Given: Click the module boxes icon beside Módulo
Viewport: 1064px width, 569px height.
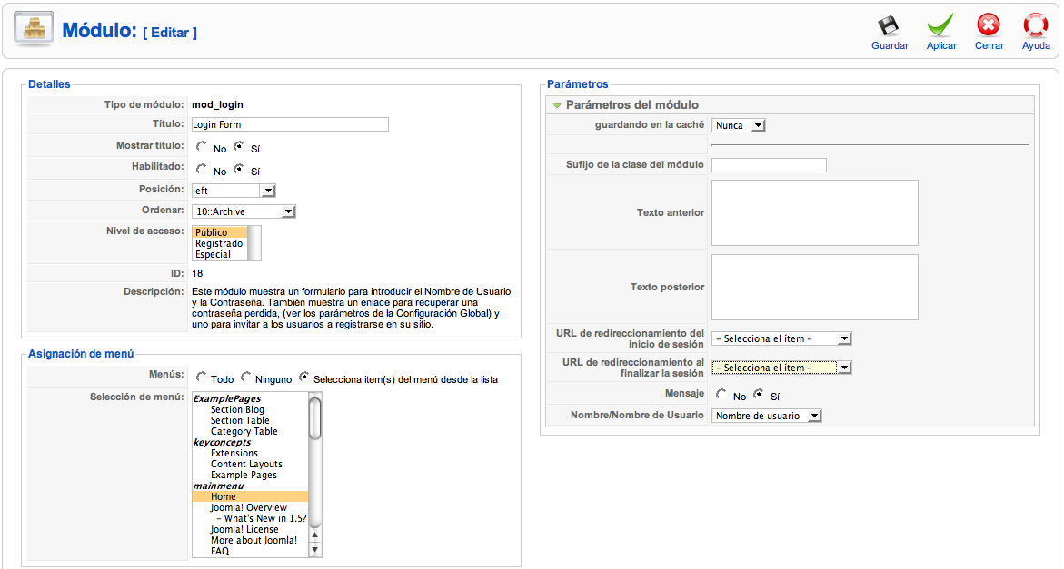Looking at the screenshot, I should (x=34, y=29).
